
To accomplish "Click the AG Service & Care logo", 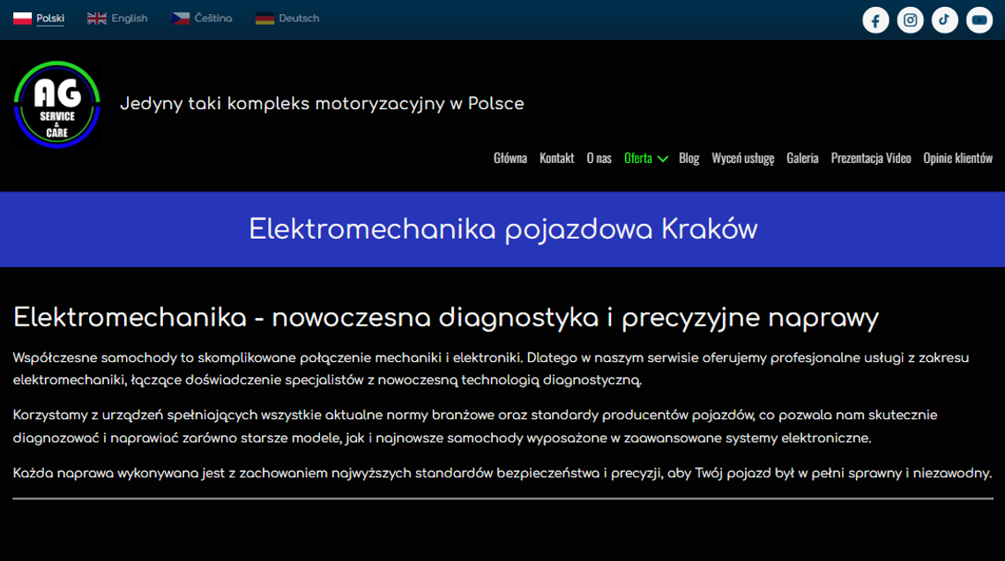I will [57, 105].
